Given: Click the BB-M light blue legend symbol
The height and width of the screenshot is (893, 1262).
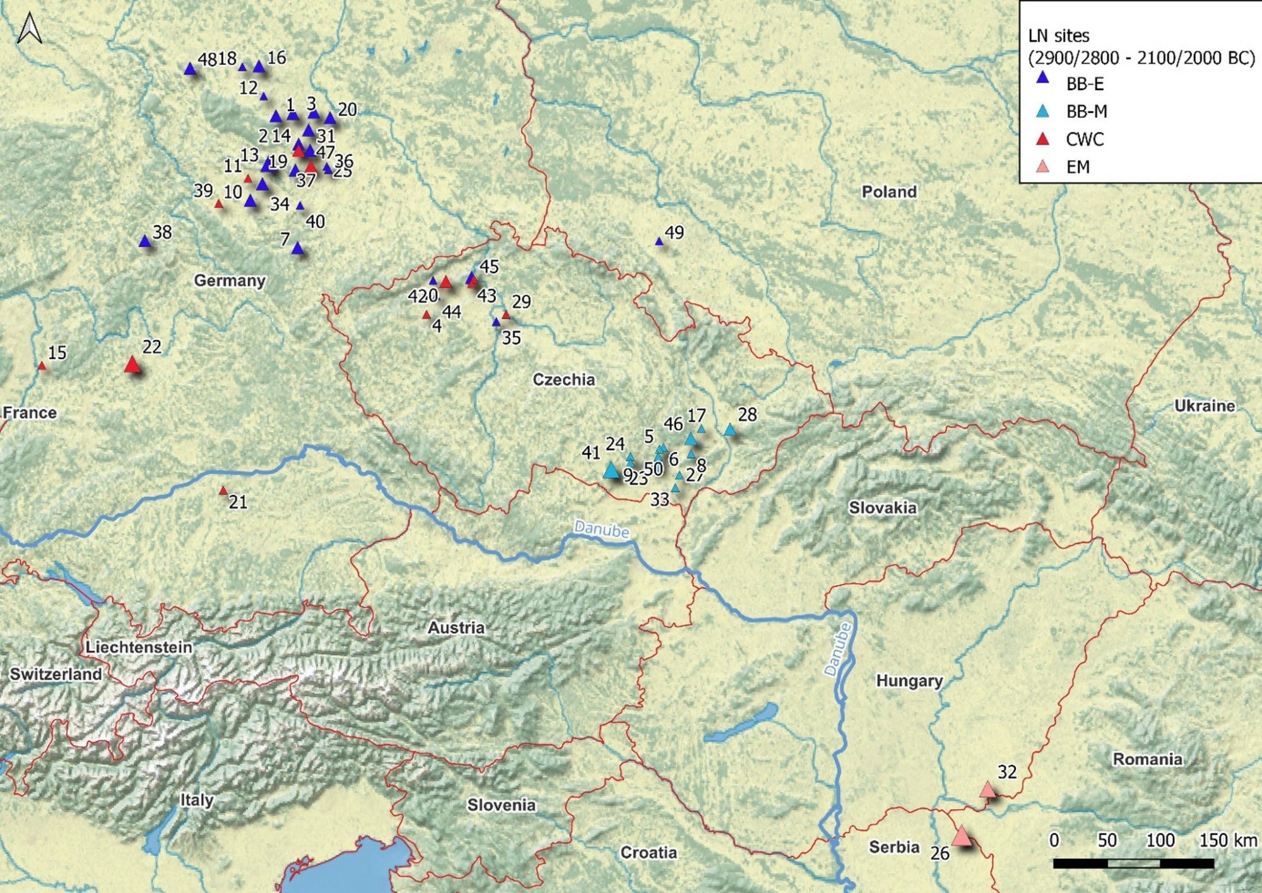Looking at the screenshot, I should click(x=1043, y=112).
